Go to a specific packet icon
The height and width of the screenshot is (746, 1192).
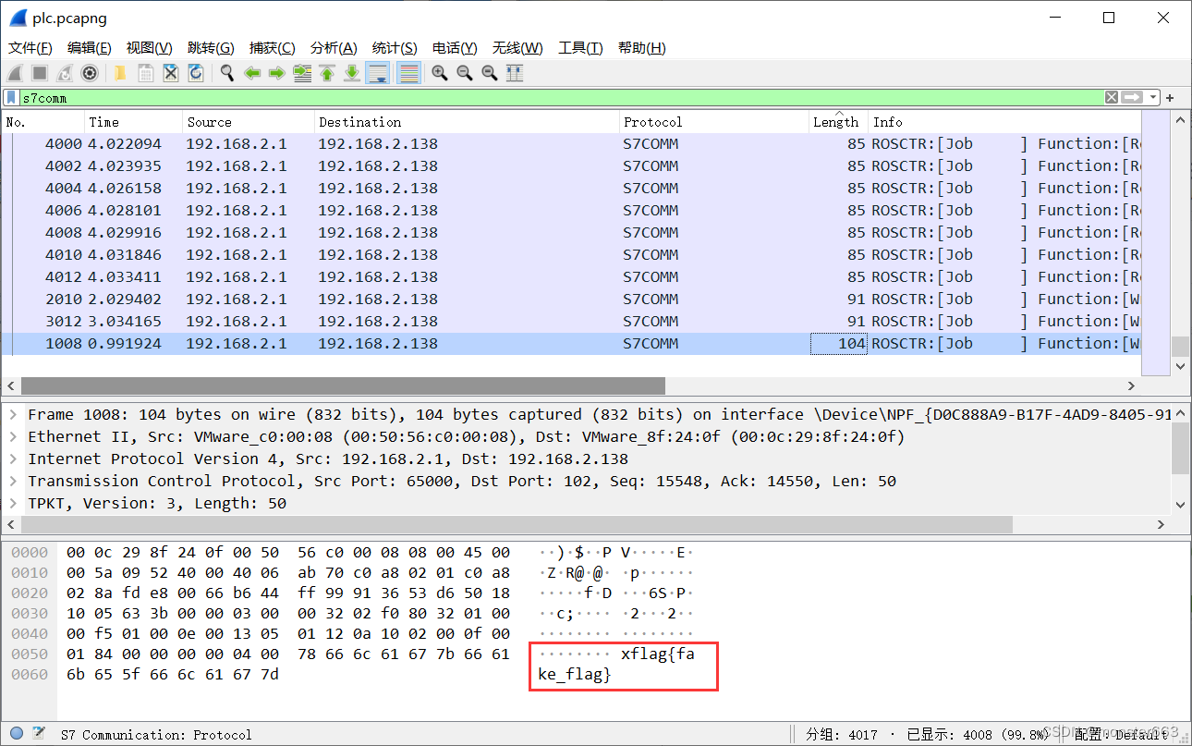pyautogui.click(x=301, y=73)
